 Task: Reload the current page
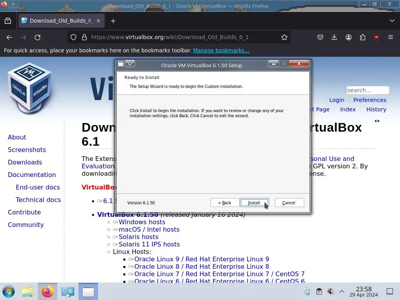[37, 37]
